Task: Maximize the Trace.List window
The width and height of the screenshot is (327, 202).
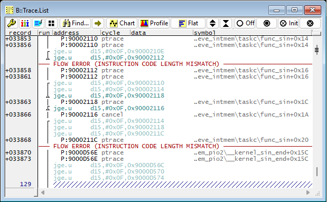Action: pos(294,10)
